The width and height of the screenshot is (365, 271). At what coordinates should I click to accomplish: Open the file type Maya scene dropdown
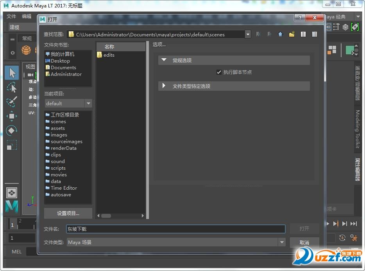click(282, 242)
